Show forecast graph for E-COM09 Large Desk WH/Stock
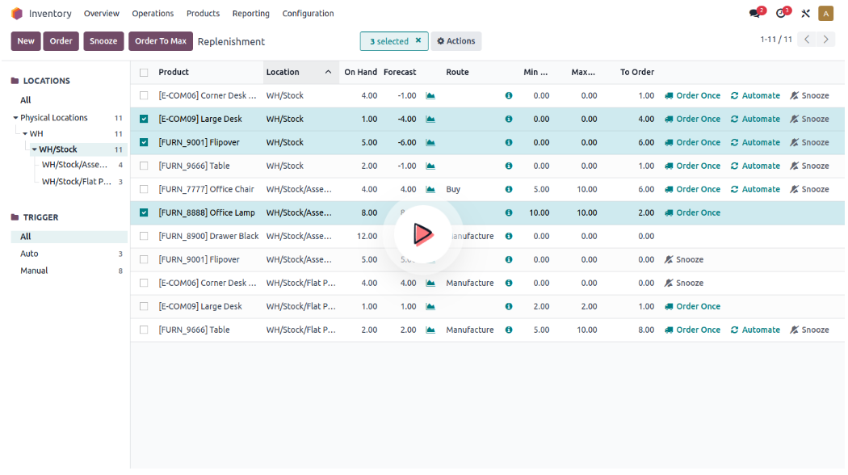Viewport: 848px width, 475px height. (430, 119)
